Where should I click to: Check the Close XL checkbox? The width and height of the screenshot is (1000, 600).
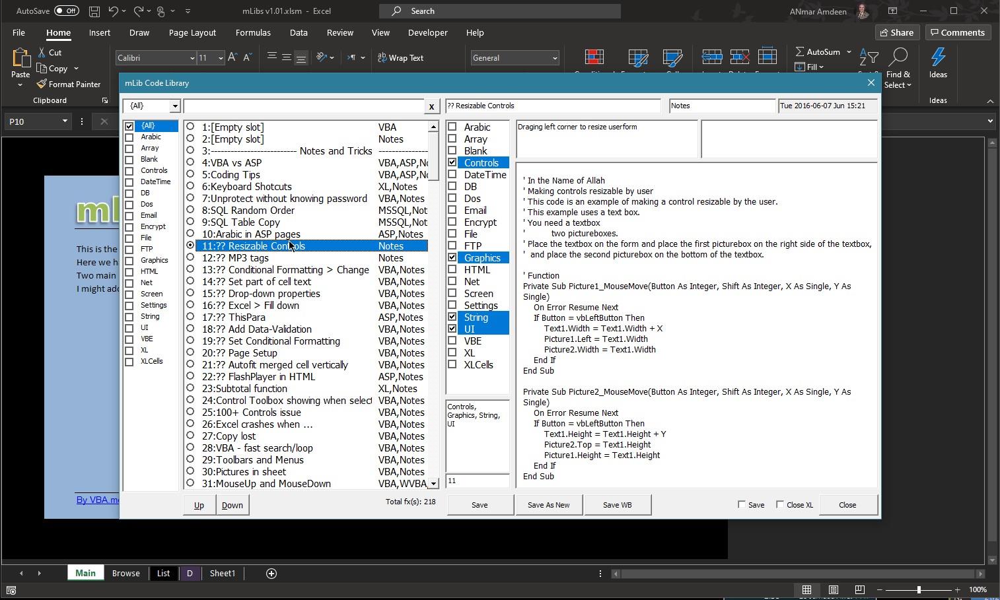point(780,505)
